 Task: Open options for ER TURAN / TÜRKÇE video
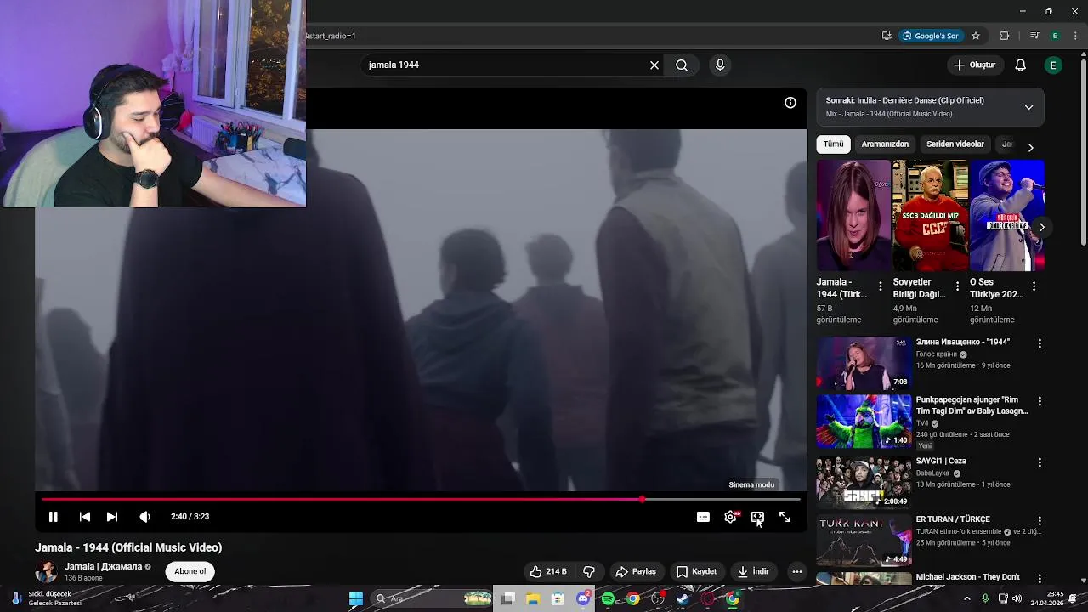coord(1039,520)
